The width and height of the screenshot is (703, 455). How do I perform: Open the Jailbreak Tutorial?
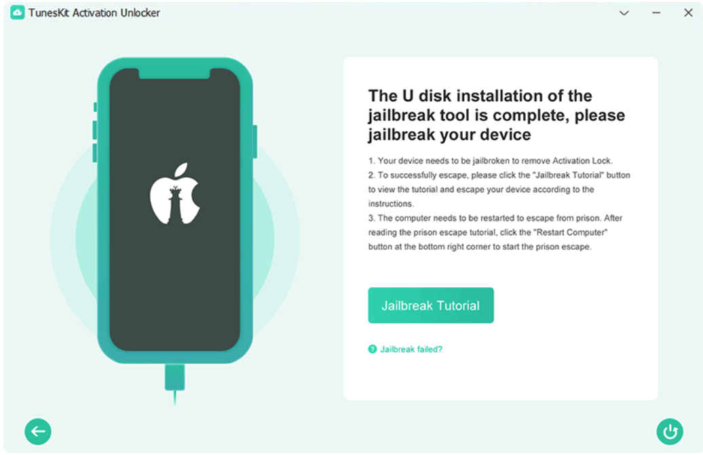coord(431,306)
